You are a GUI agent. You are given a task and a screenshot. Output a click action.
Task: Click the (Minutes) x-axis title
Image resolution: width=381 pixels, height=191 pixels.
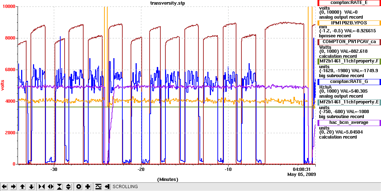point(168,180)
